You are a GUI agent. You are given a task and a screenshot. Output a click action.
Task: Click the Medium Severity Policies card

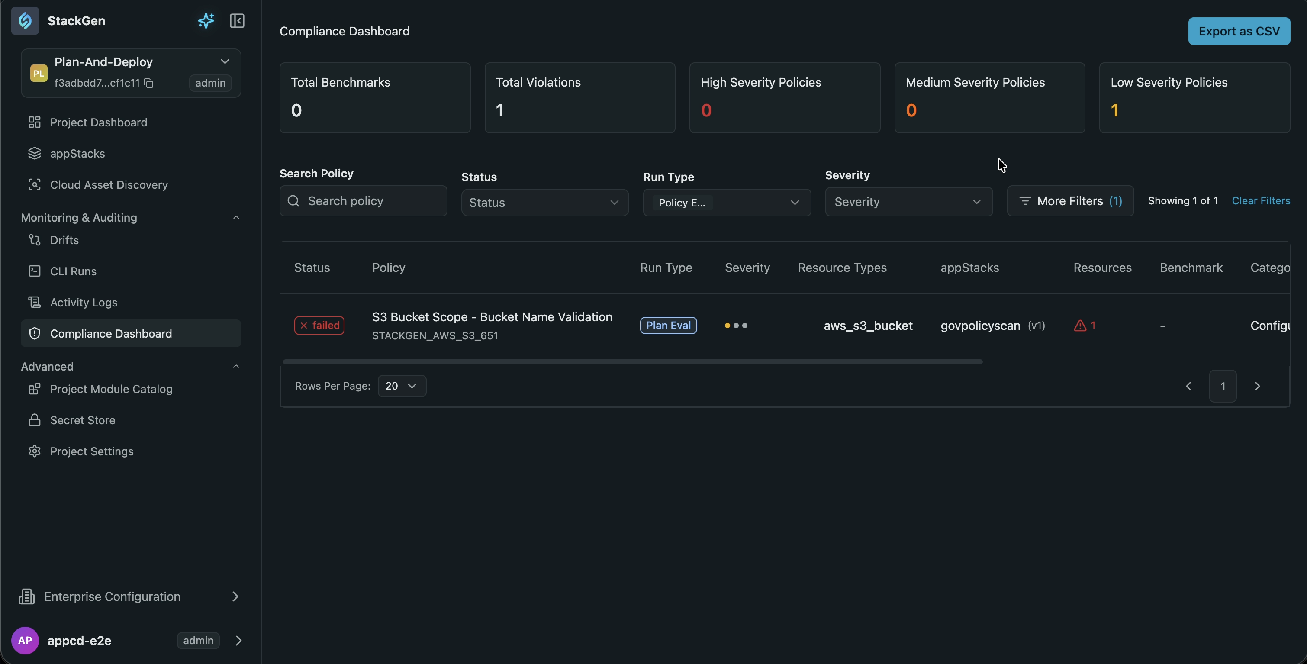(989, 98)
